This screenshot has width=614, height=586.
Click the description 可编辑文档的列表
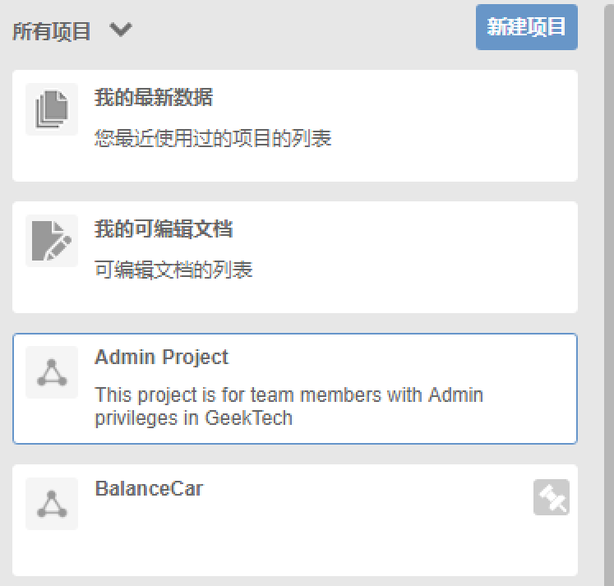point(173,270)
